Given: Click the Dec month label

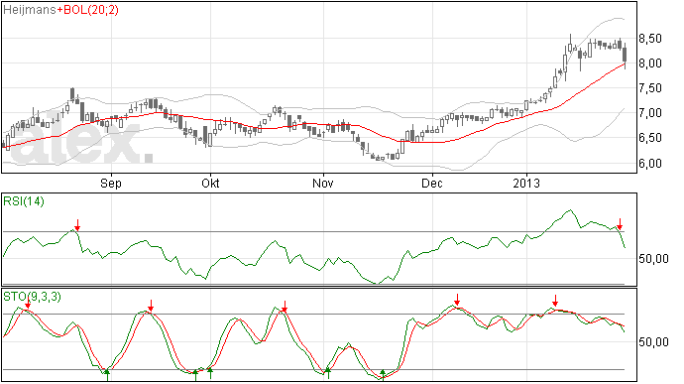Looking at the screenshot, I should [432, 183].
